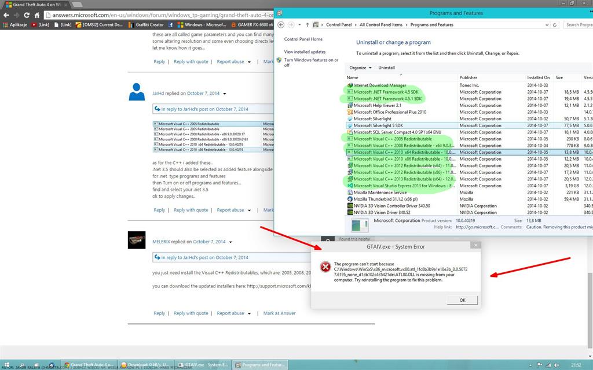Open the GAMER FX-6300 x6 bookmark

tap(252, 24)
